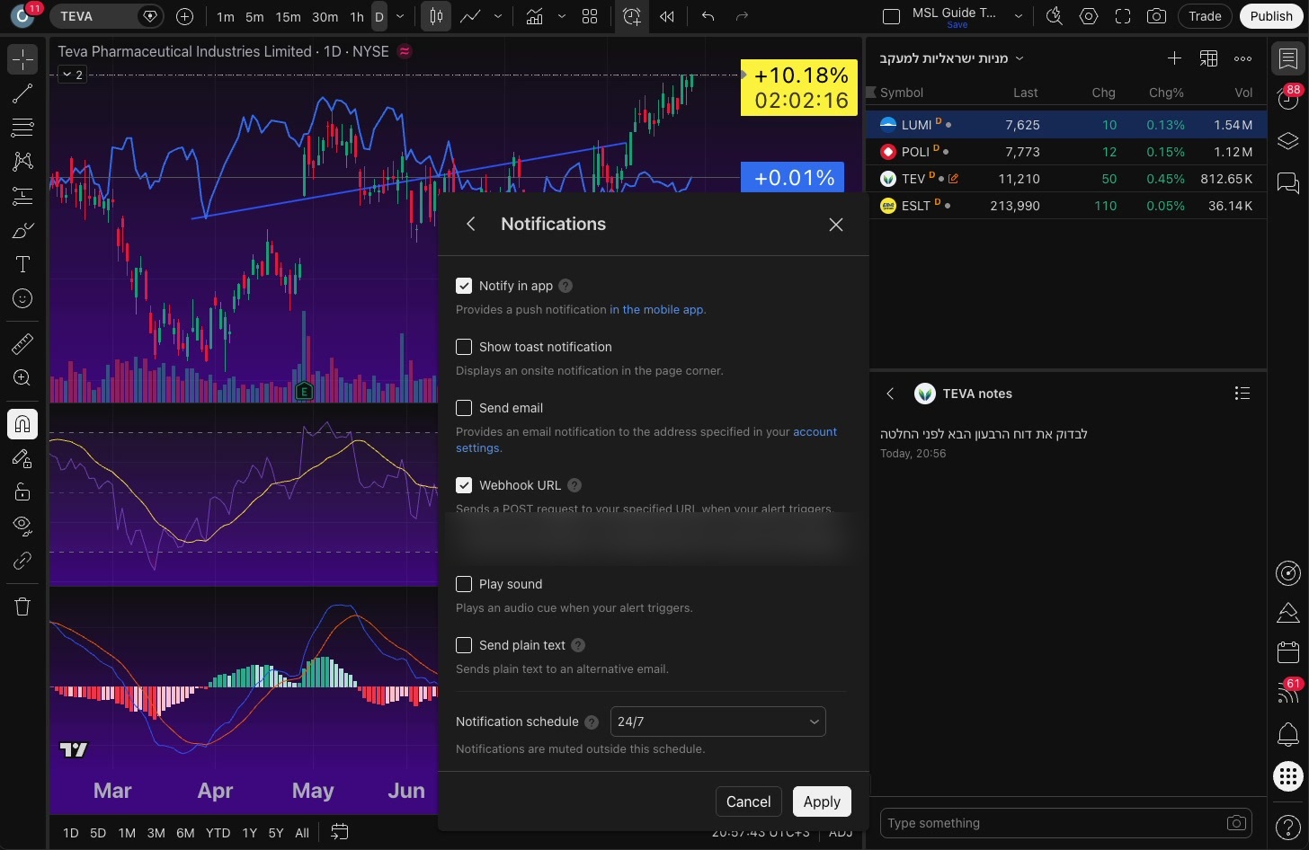1309x850 pixels.
Task: Start bar replay mode
Action: tap(667, 16)
